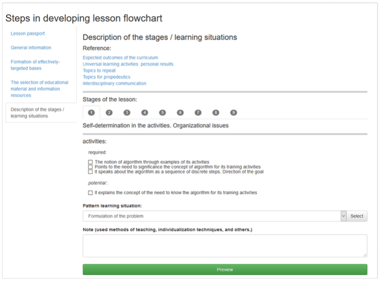Expand the Pattern learning situation dropdown arrow

point(343,216)
